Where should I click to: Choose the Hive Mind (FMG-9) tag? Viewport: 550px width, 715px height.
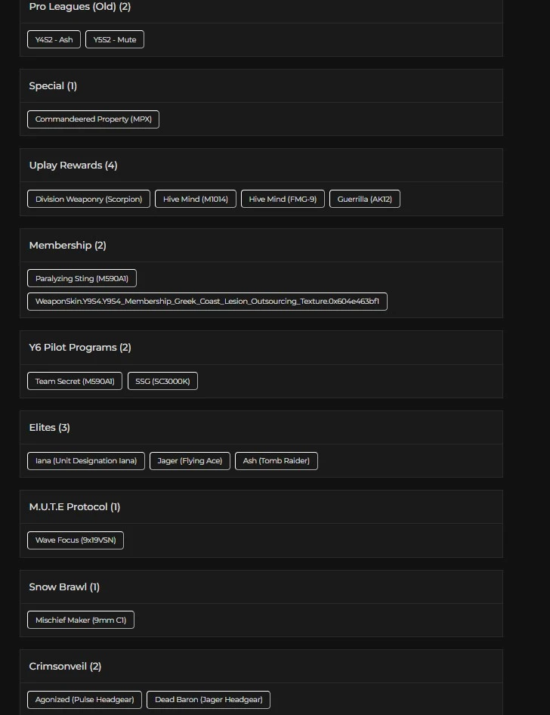283,199
